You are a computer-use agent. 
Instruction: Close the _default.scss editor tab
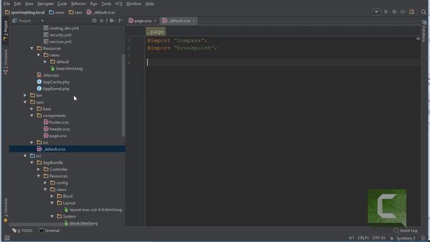click(194, 21)
